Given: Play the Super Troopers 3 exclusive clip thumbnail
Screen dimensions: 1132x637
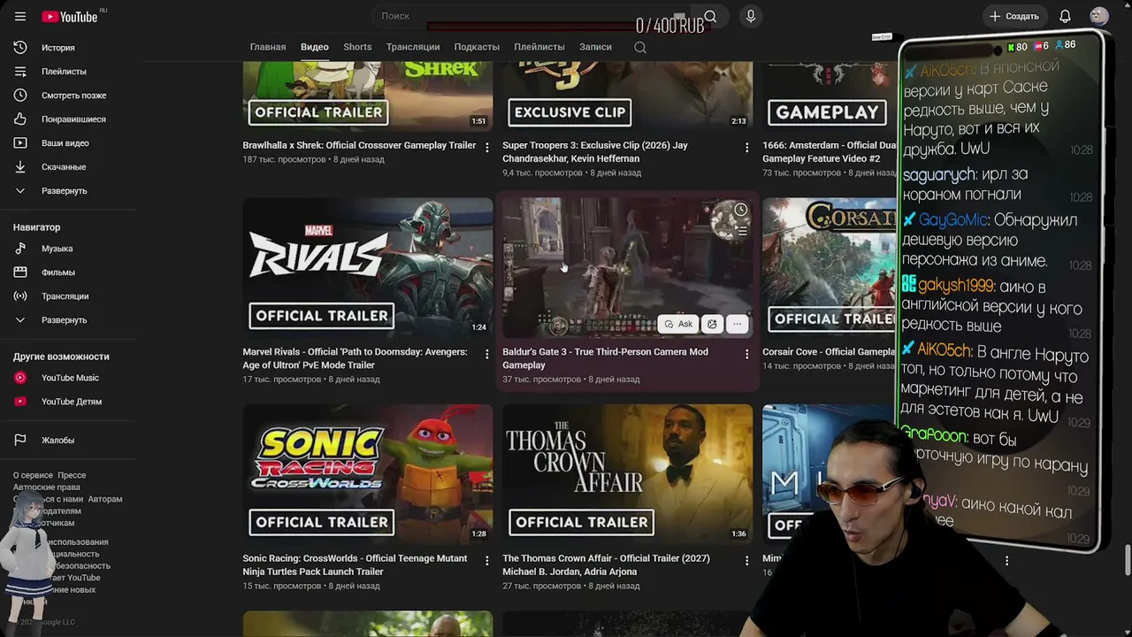Looking at the screenshot, I should point(628,96).
